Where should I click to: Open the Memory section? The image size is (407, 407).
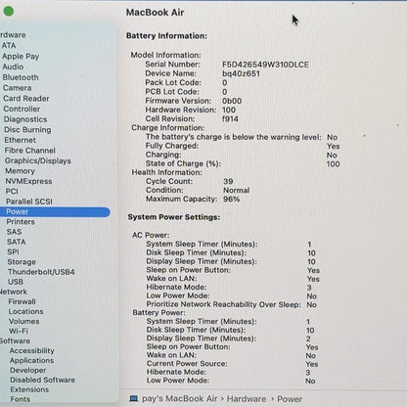click(x=20, y=171)
